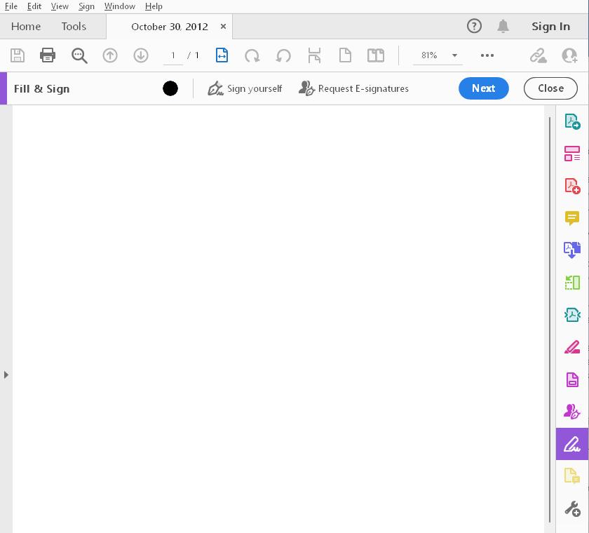The width and height of the screenshot is (589, 533).
Task: Open the Comment tool in the sidebar
Action: 571,218
